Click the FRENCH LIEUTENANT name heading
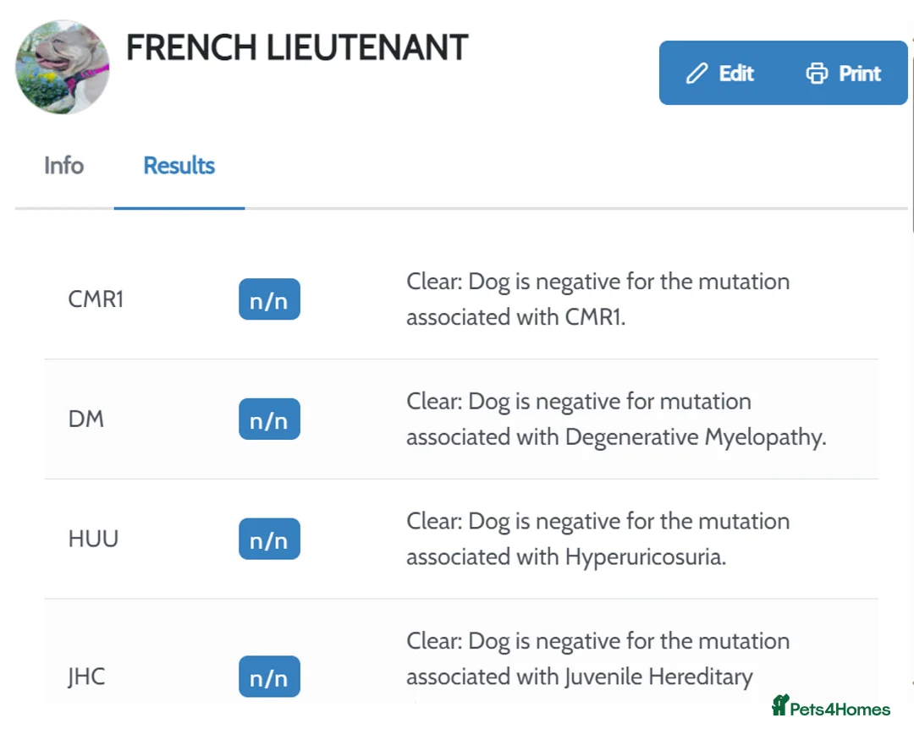Screen dimensions: 914x729 coord(297,49)
